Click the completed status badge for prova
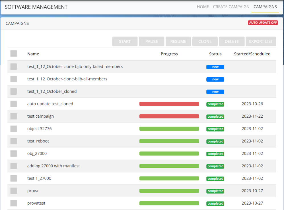Screen dimensions: 284x210 click(215, 191)
